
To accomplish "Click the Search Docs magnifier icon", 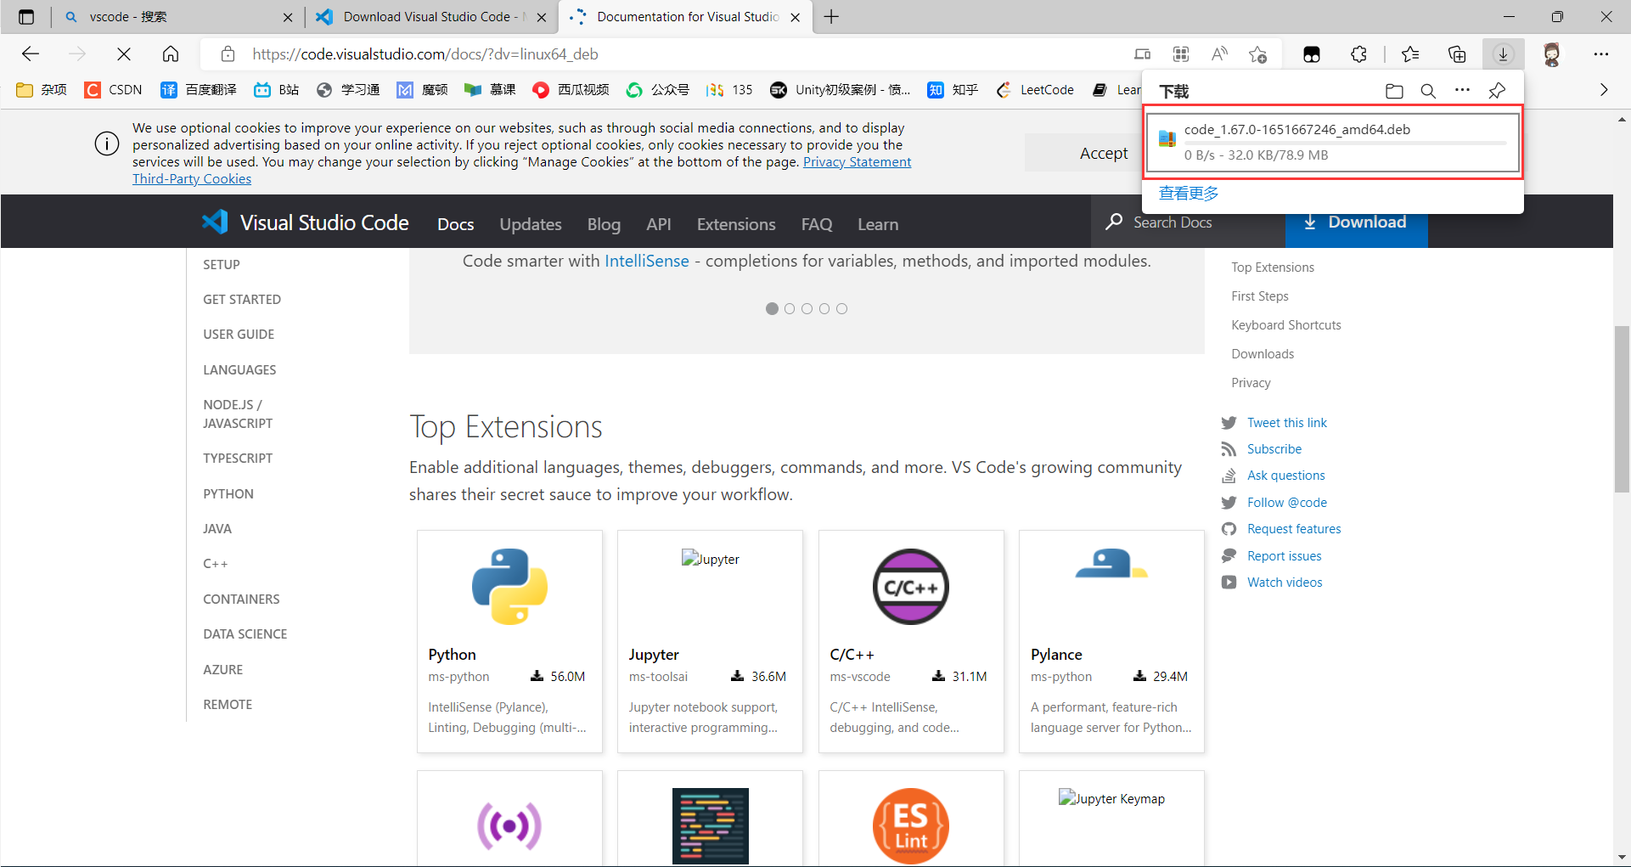I will tap(1113, 222).
